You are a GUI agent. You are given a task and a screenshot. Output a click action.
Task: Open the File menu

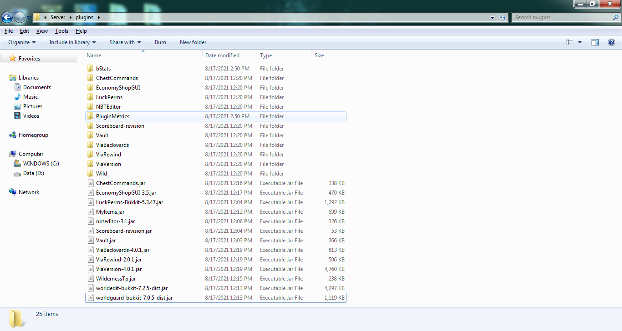point(9,31)
